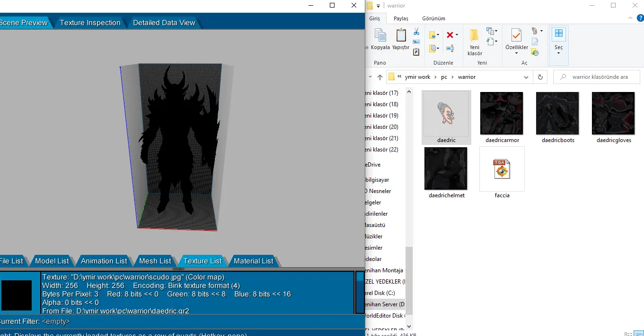Cut selection with the scissors icon
The width and height of the screenshot is (644, 336).
tap(416, 32)
